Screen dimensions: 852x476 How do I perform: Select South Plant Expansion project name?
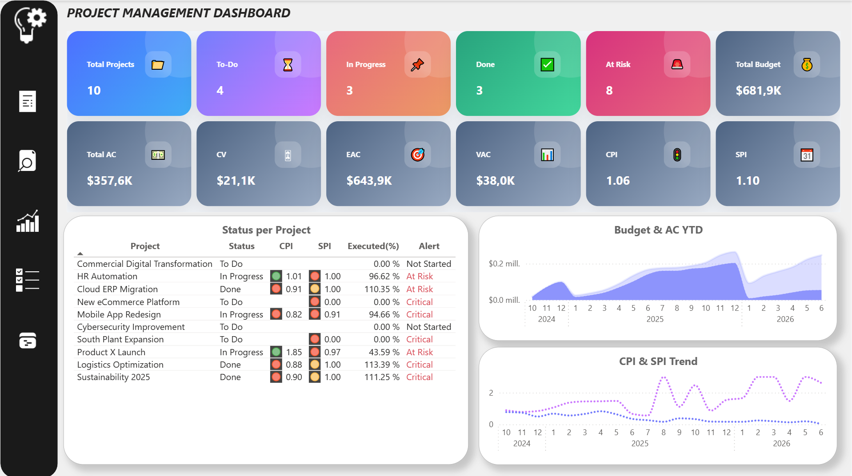tap(120, 339)
